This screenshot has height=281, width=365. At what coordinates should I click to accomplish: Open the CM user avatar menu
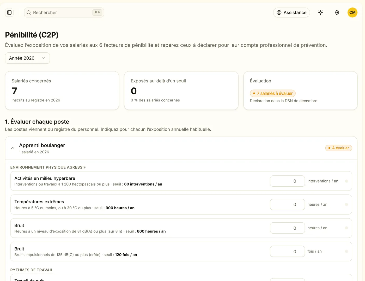[x=352, y=13]
